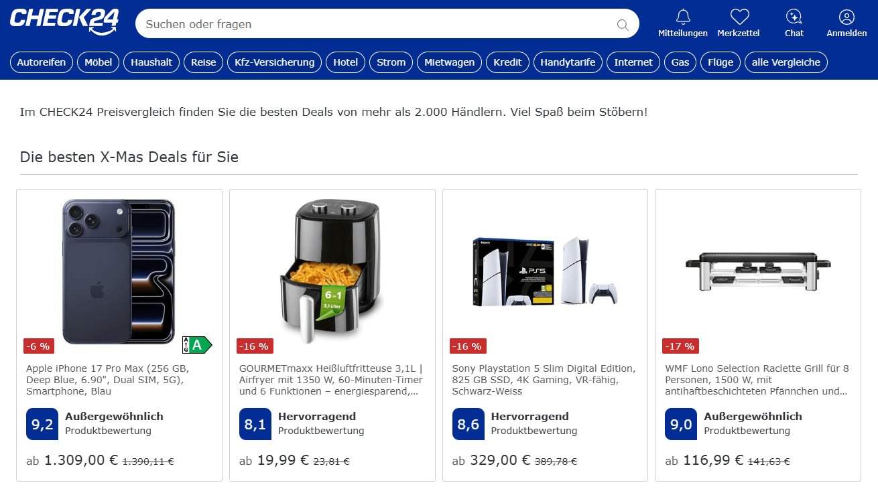Screen dimensions: 878x489
Task: Open the Strom comparison
Action: click(x=391, y=62)
